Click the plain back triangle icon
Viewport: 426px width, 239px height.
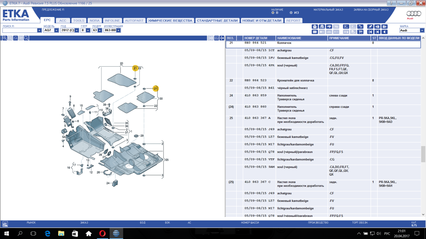pyautogui.click(x=384, y=32)
